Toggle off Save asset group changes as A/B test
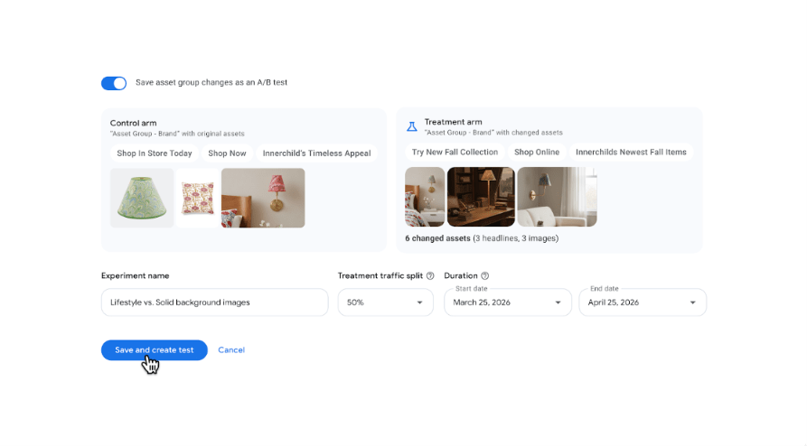807x446 pixels. (114, 83)
